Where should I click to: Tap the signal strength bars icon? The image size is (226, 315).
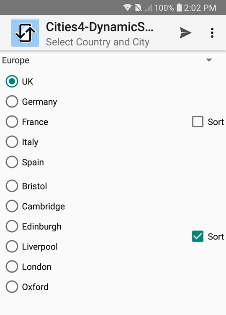click(148, 8)
